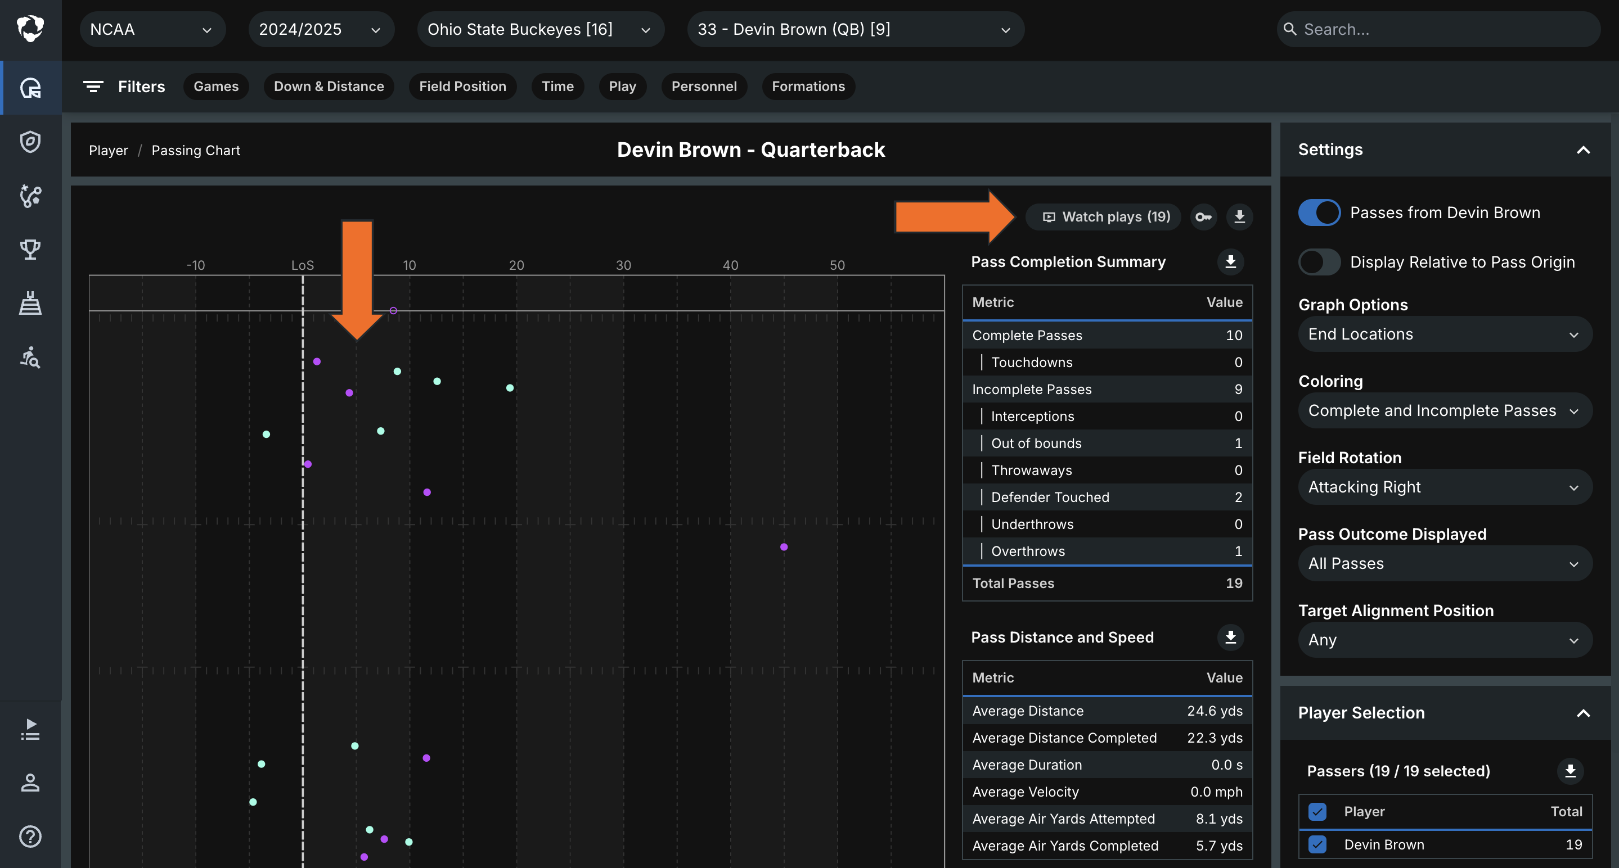Download the Pass Distance and Speed table

[1231, 638]
